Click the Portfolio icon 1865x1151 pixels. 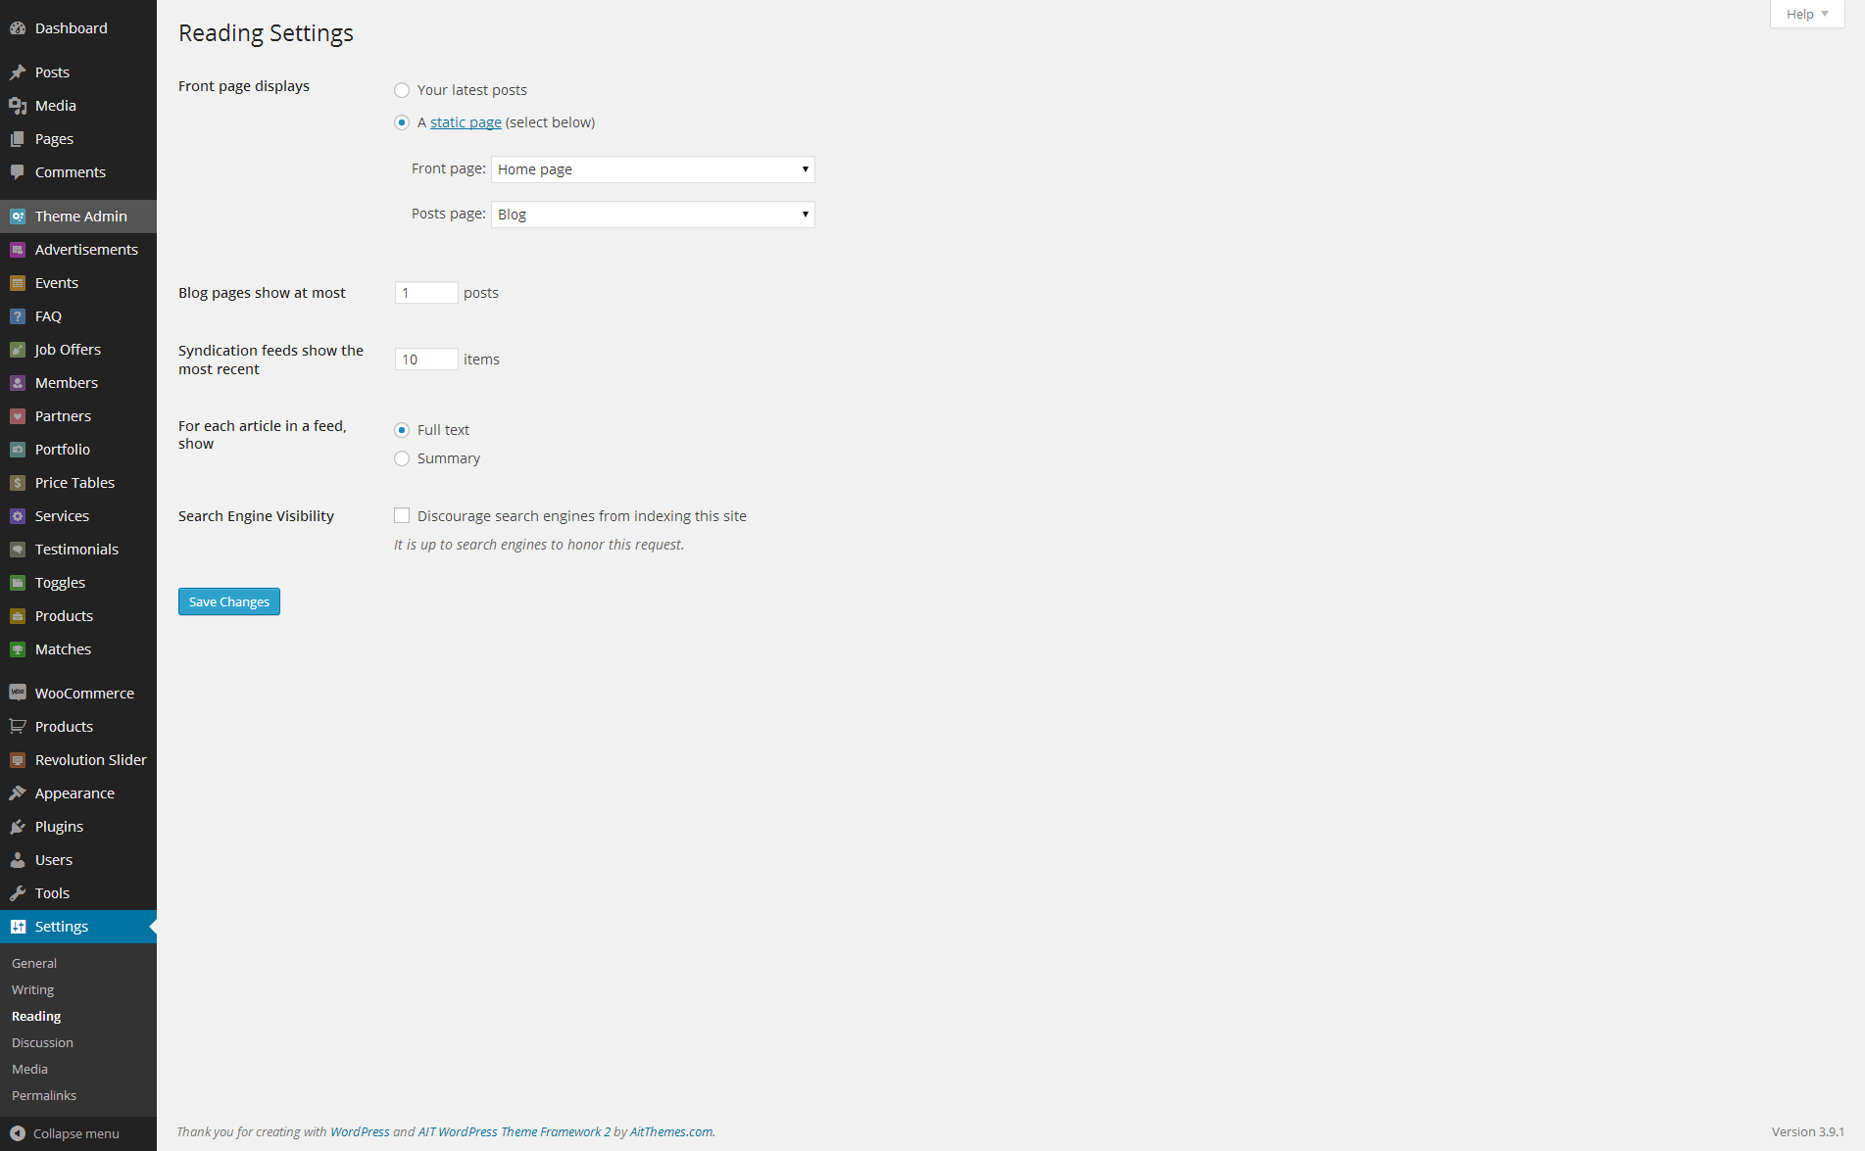[x=18, y=450]
